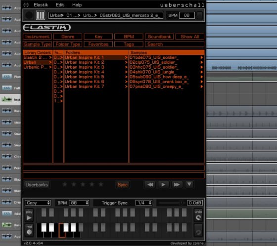Select sample 07pna090_UIS_creepy_e_
Viewport: 277px width, 246px height.
(167, 86)
